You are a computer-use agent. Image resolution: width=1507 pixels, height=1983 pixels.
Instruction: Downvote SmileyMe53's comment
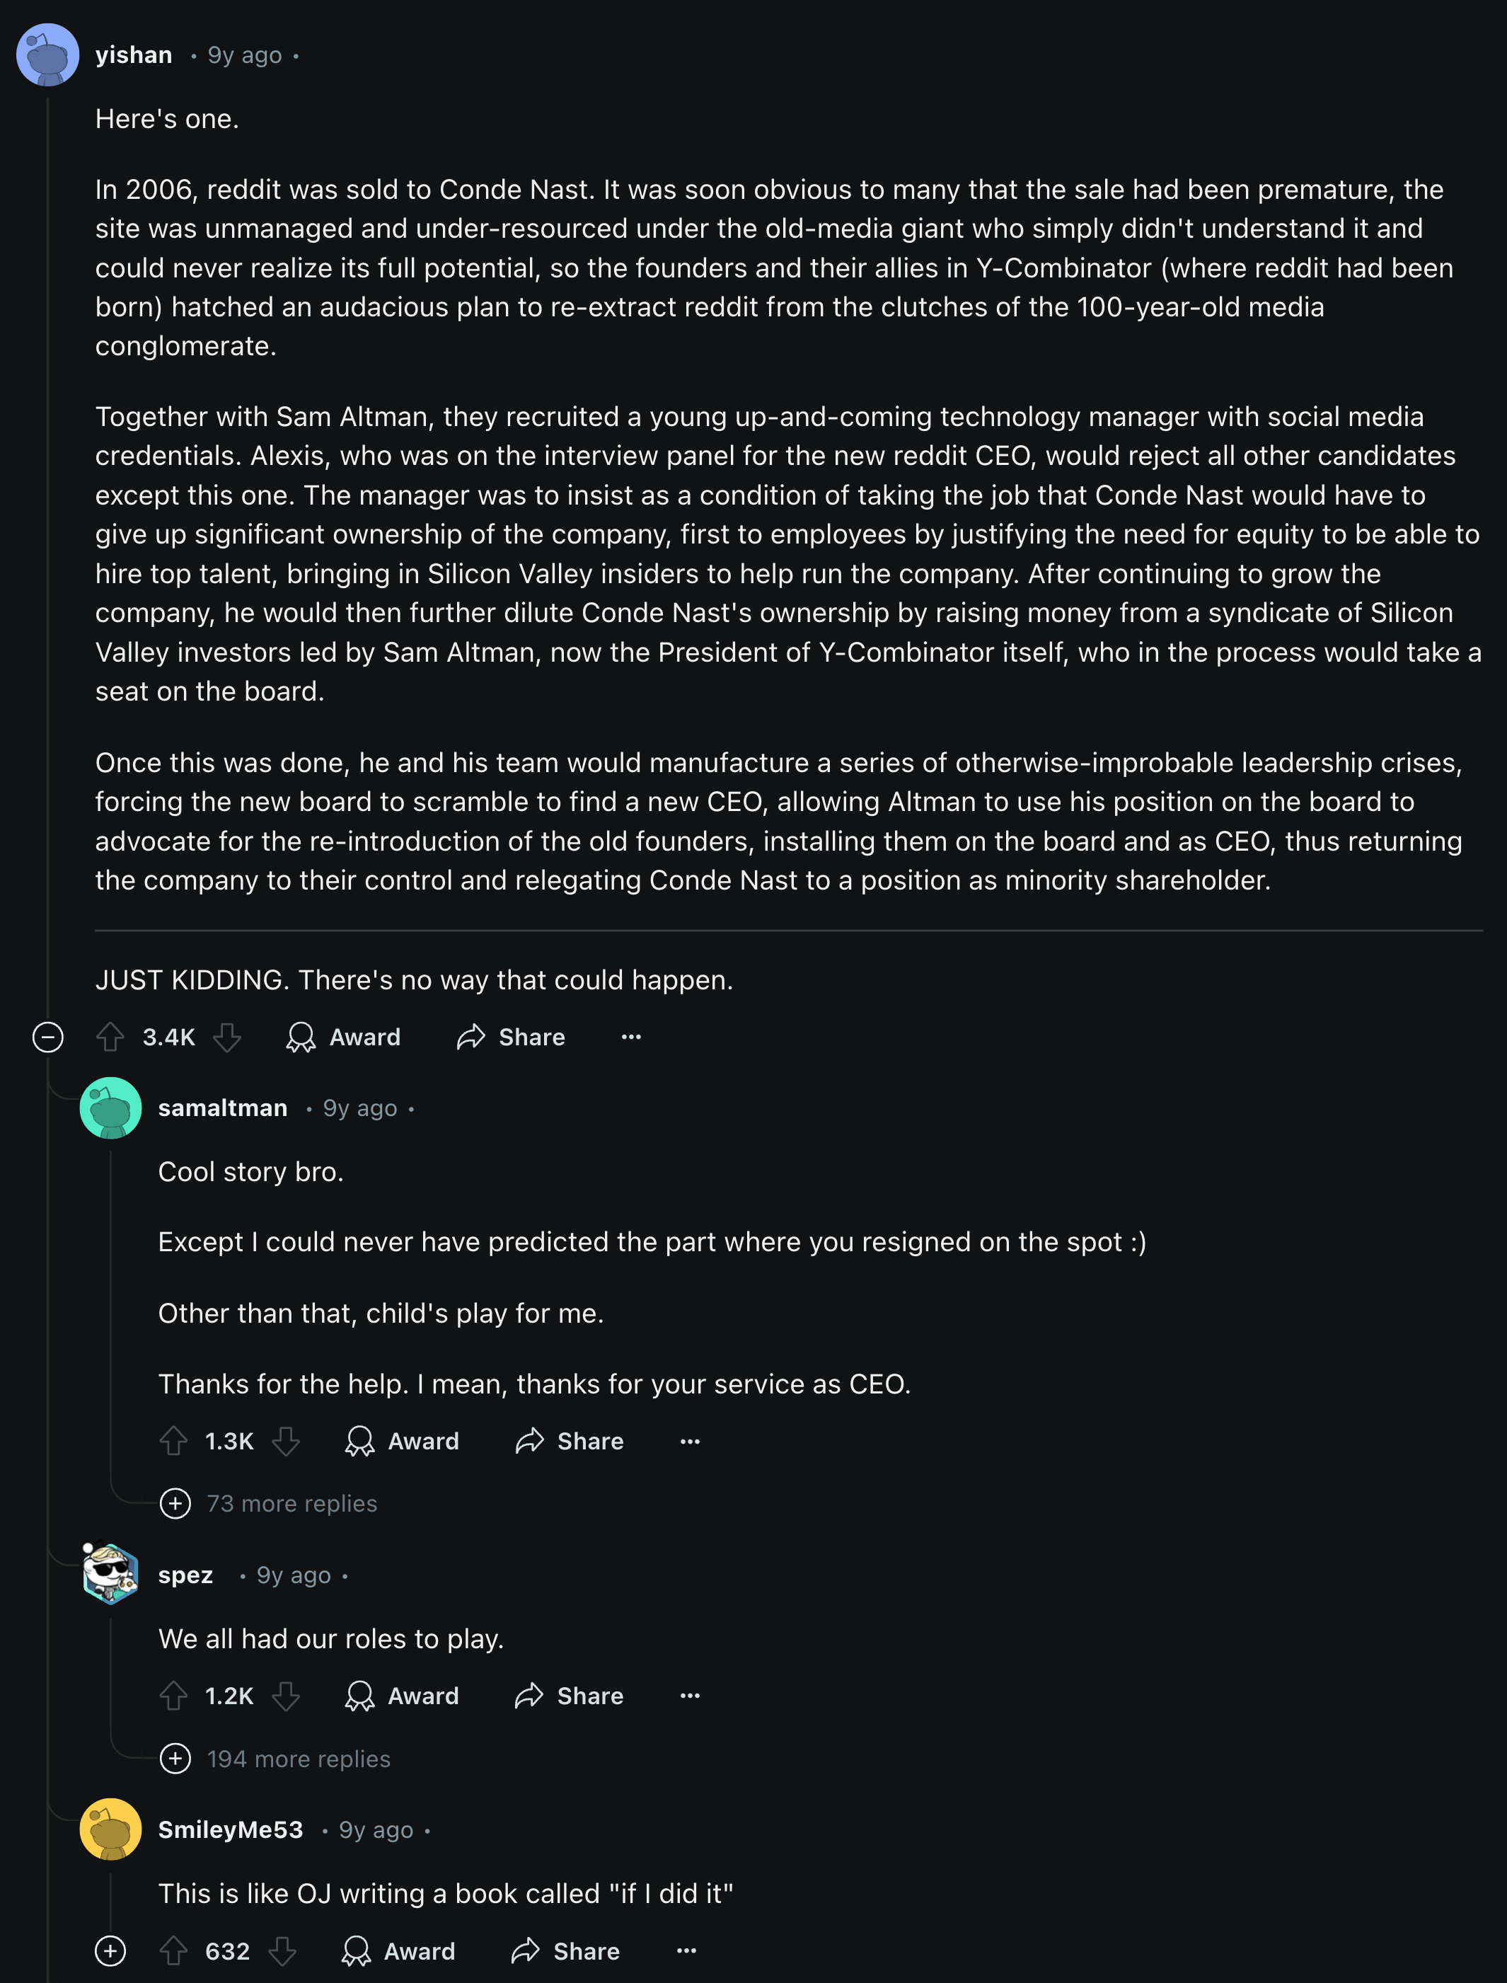(282, 1950)
